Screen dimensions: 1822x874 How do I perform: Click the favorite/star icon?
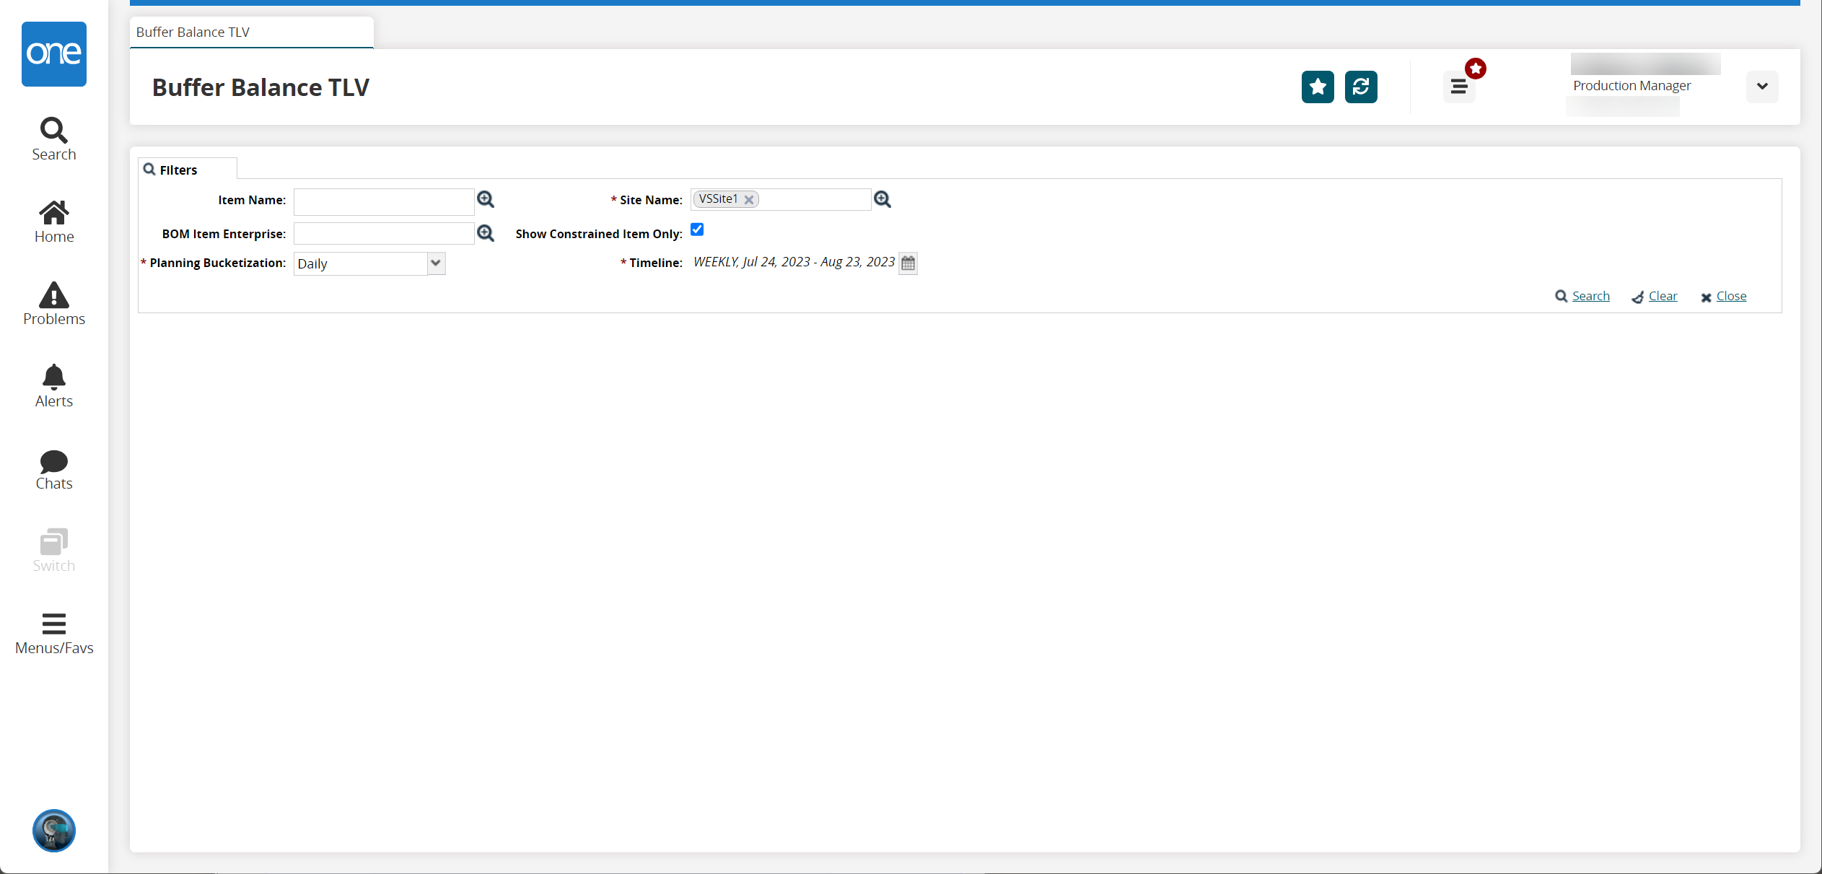[x=1318, y=87]
